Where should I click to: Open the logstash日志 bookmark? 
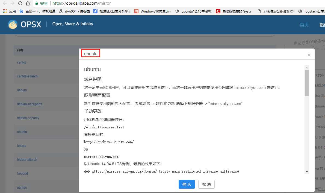pos(312,11)
